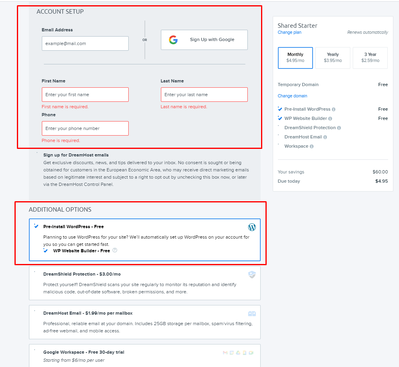Click the "First name is required." error
The image size is (399, 367).
coord(65,107)
